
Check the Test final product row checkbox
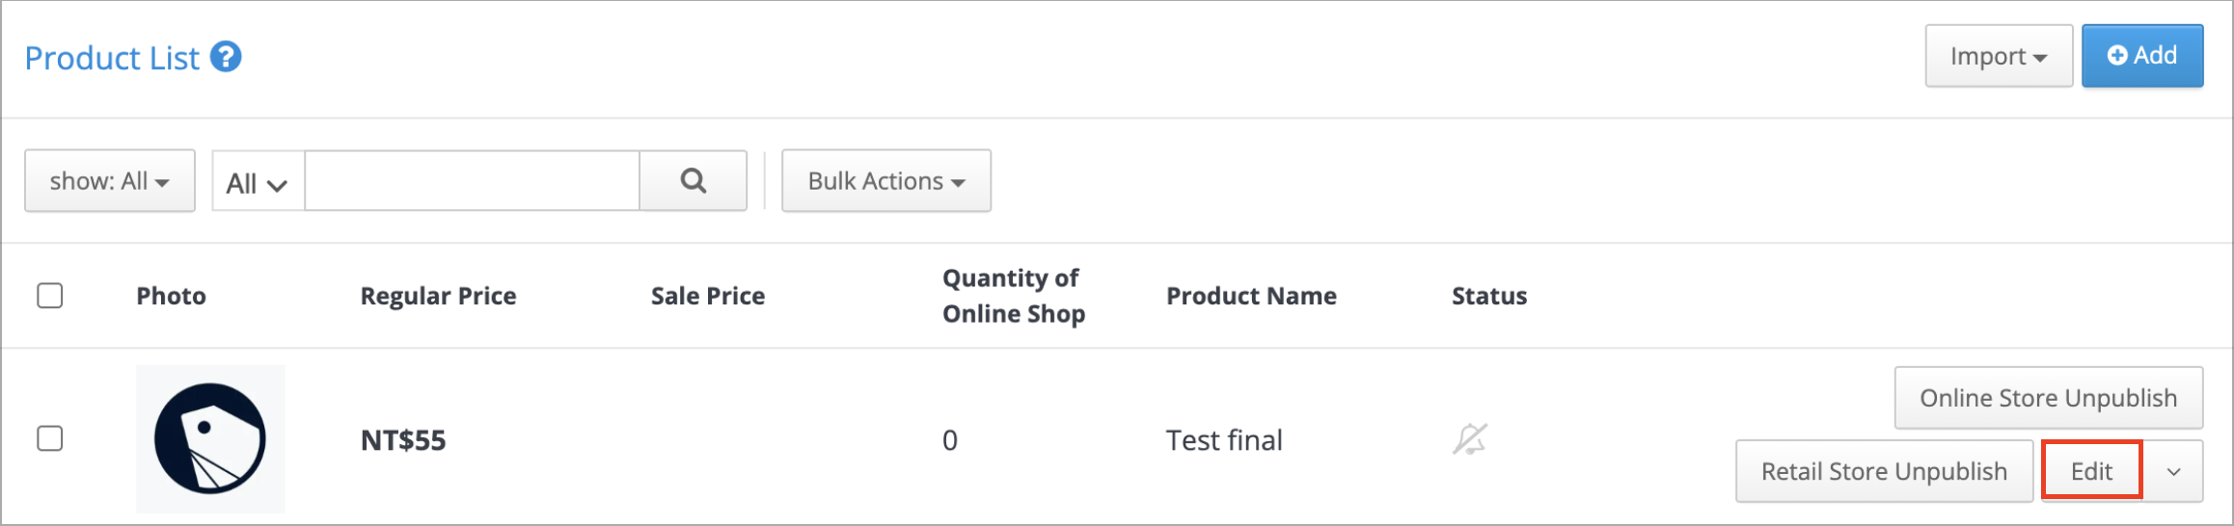tap(50, 438)
